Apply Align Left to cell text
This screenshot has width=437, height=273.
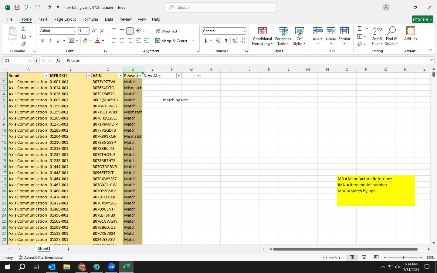click(x=114, y=41)
